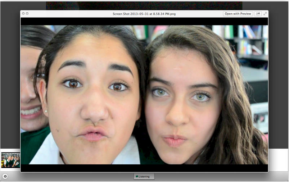Click the Open with Preview button
Screen dimensions: 289x182
click(238, 14)
